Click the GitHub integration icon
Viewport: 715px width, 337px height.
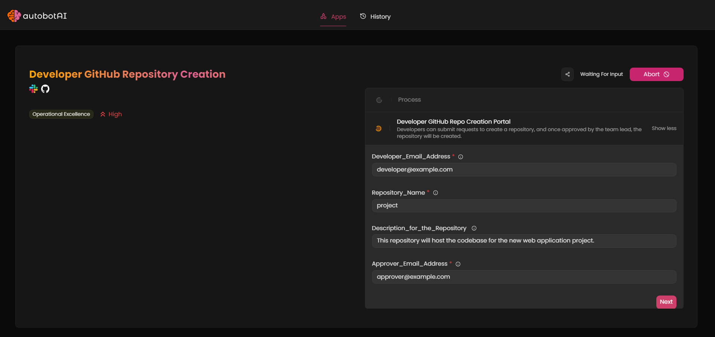(45, 89)
